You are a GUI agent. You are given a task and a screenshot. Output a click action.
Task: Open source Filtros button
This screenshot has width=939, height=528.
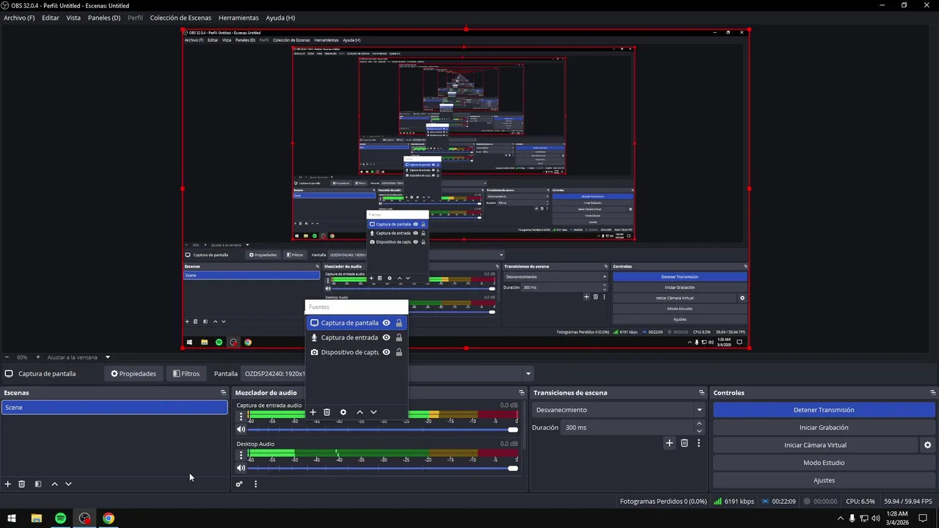pyautogui.click(x=186, y=373)
